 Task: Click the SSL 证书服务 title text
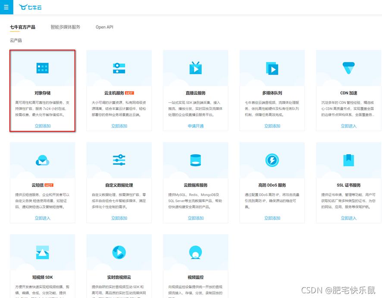coord(349,185)
